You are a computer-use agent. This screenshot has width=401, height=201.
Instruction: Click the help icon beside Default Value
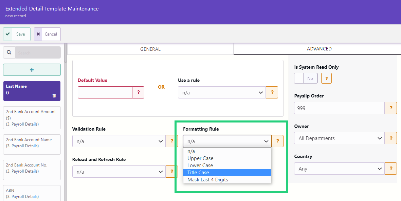click(x=138, y=92)
